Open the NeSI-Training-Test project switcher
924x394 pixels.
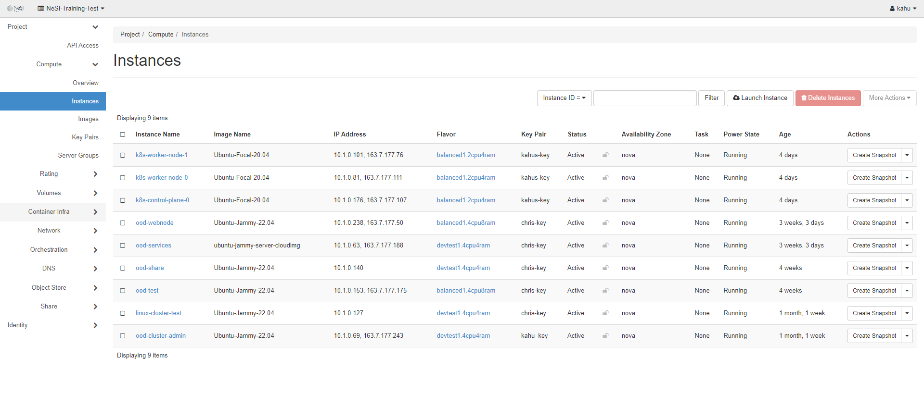click(x=71, y=8)
